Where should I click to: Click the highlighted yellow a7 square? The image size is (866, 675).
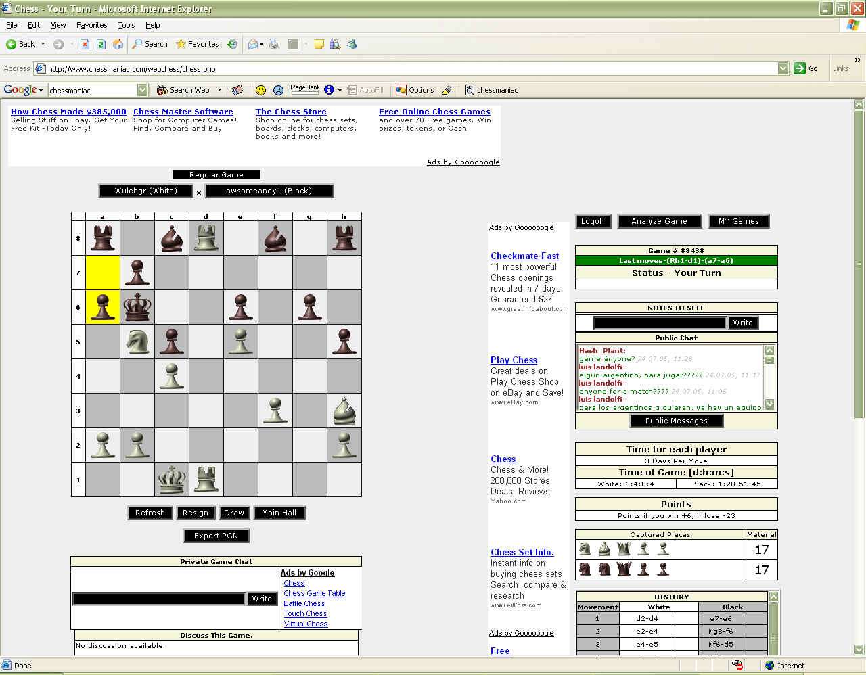click(102, 273)
